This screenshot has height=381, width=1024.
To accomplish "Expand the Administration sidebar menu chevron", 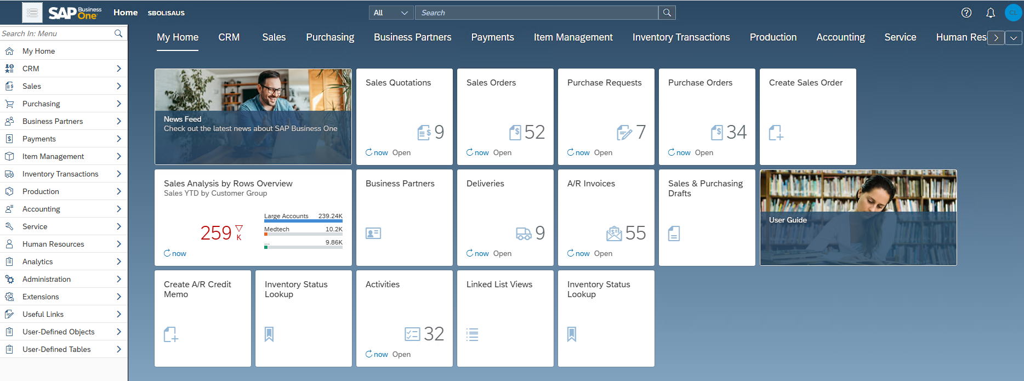I will pyautogui.click(x=119, y=279).
